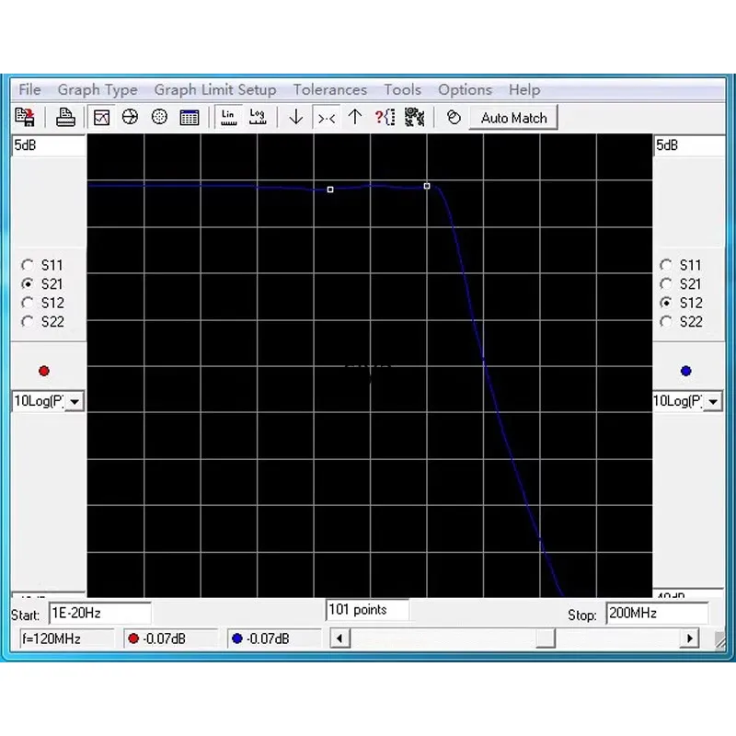Click the Auto Match button
This screenshot has height=736, width=736.
pos(513,118)
